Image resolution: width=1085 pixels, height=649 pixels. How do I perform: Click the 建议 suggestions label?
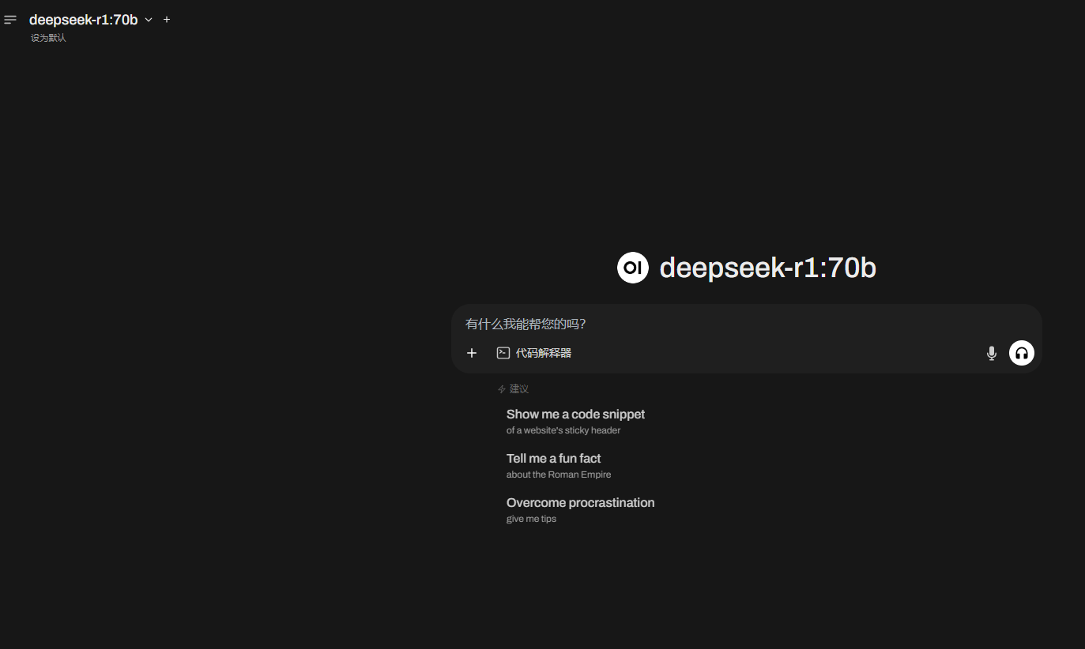pyautogui.click(x=519, y=389)
